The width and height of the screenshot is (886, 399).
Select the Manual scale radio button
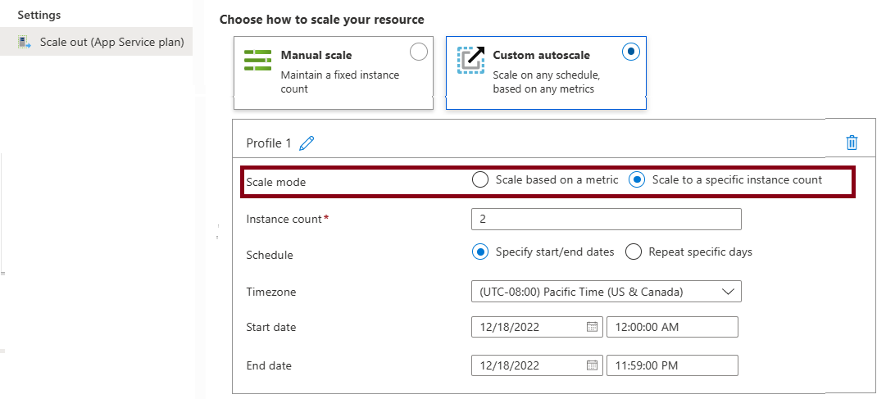click(x=418, y=52)
